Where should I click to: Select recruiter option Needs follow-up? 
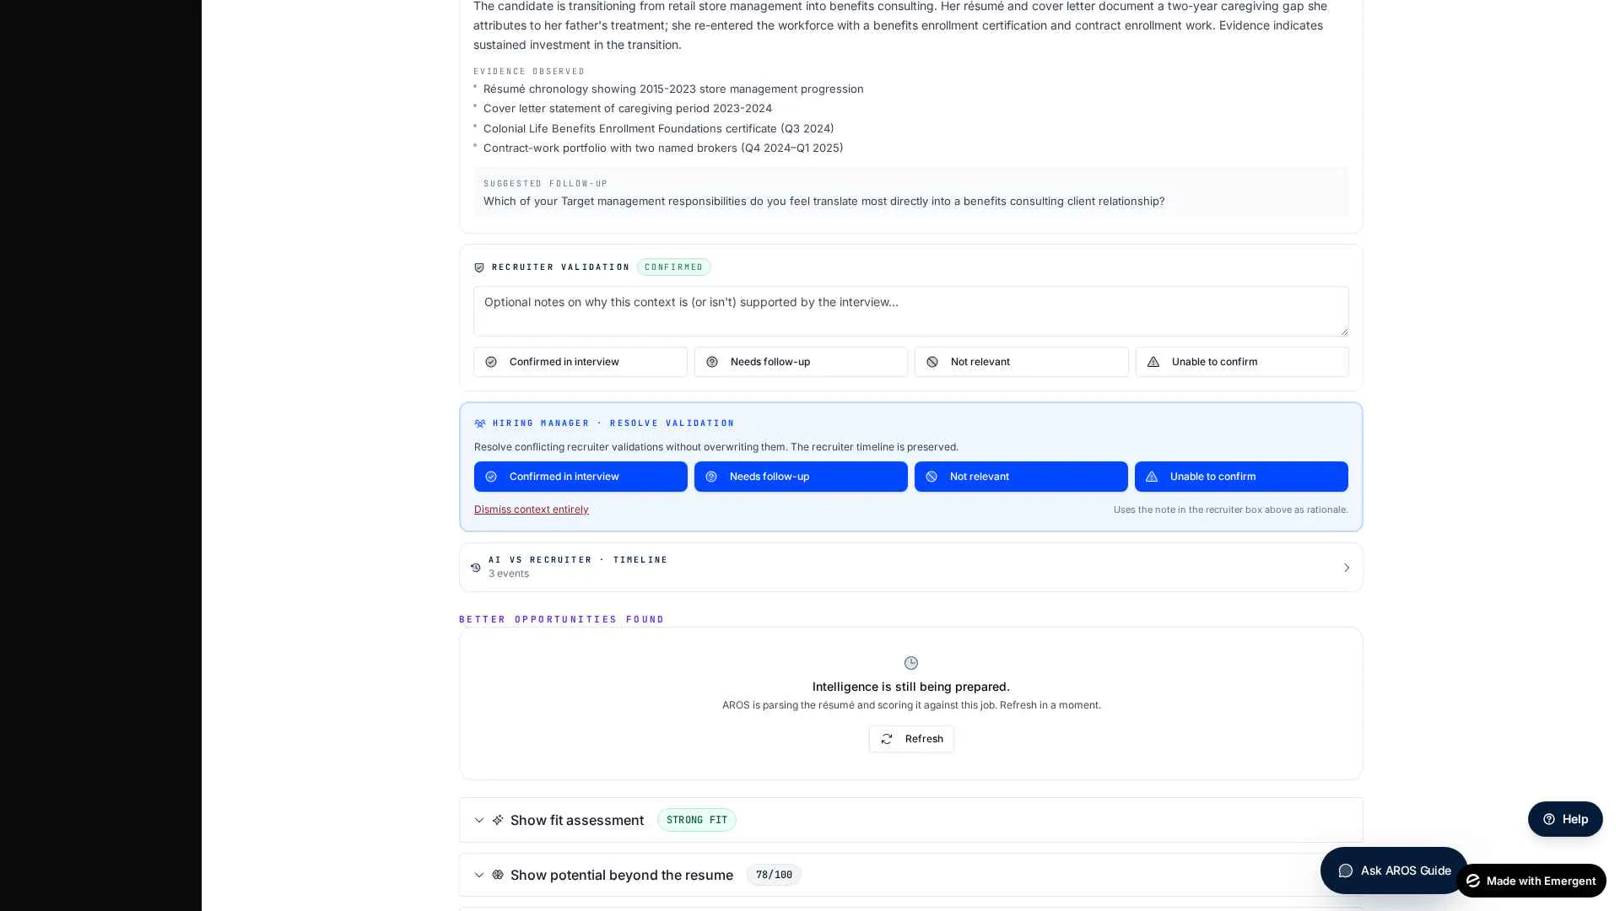(x=801, y=362)
